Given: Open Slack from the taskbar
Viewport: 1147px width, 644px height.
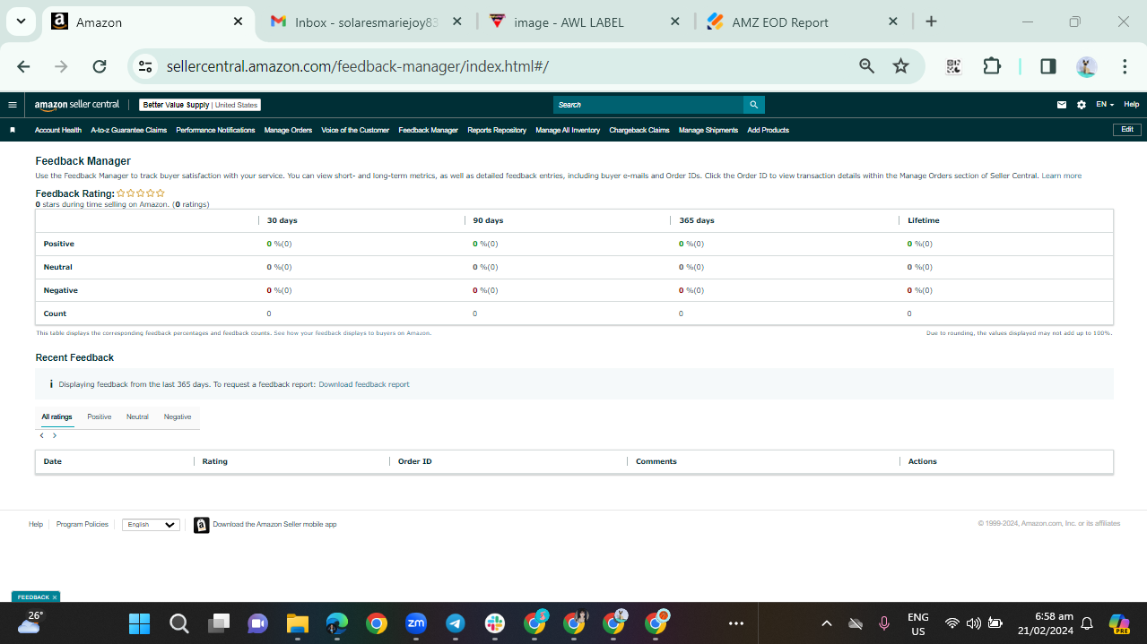Looking at the screenshot, I should [494, 623].
